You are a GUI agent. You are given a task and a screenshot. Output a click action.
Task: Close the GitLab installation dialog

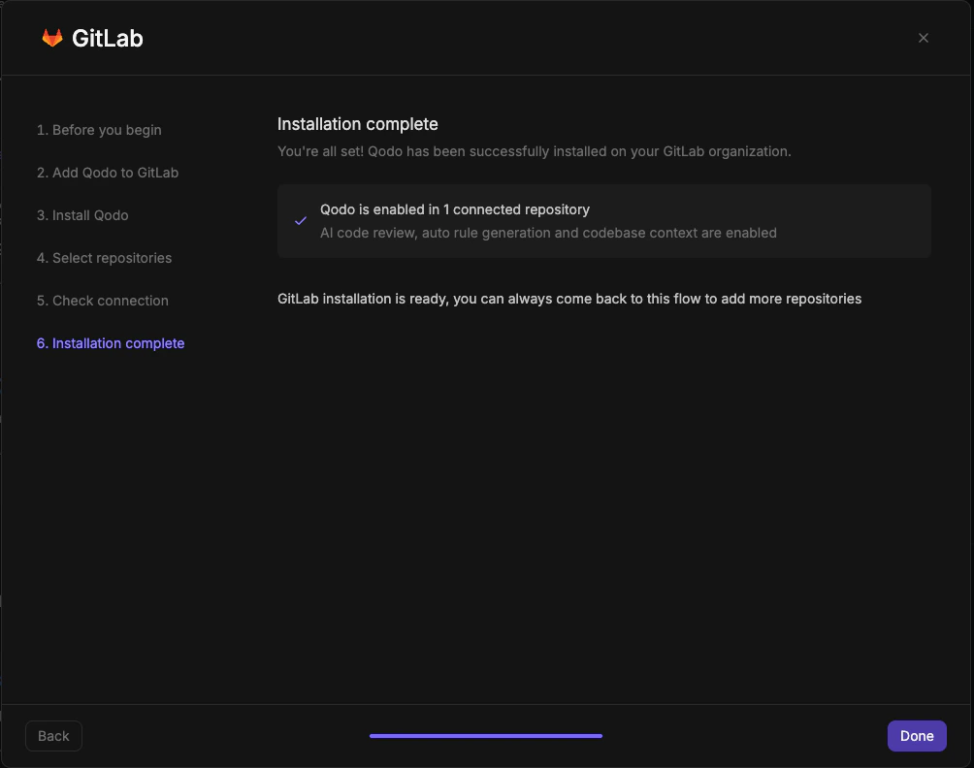923,38
